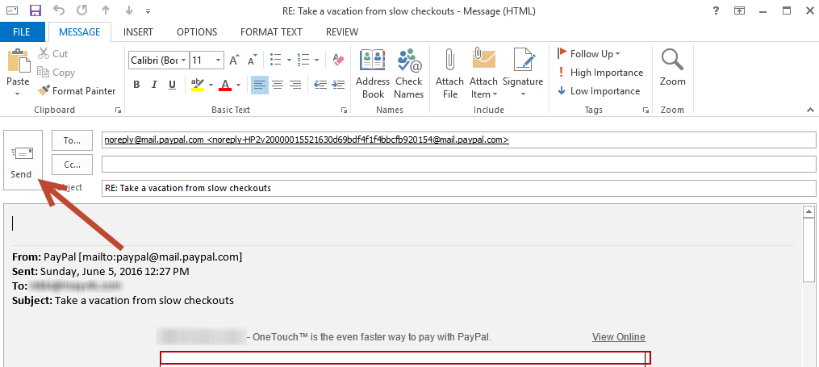Image resolution: width=819 pixels, height=367 pixels.
Task: Apply the red font color
Action: coord(225,85)
